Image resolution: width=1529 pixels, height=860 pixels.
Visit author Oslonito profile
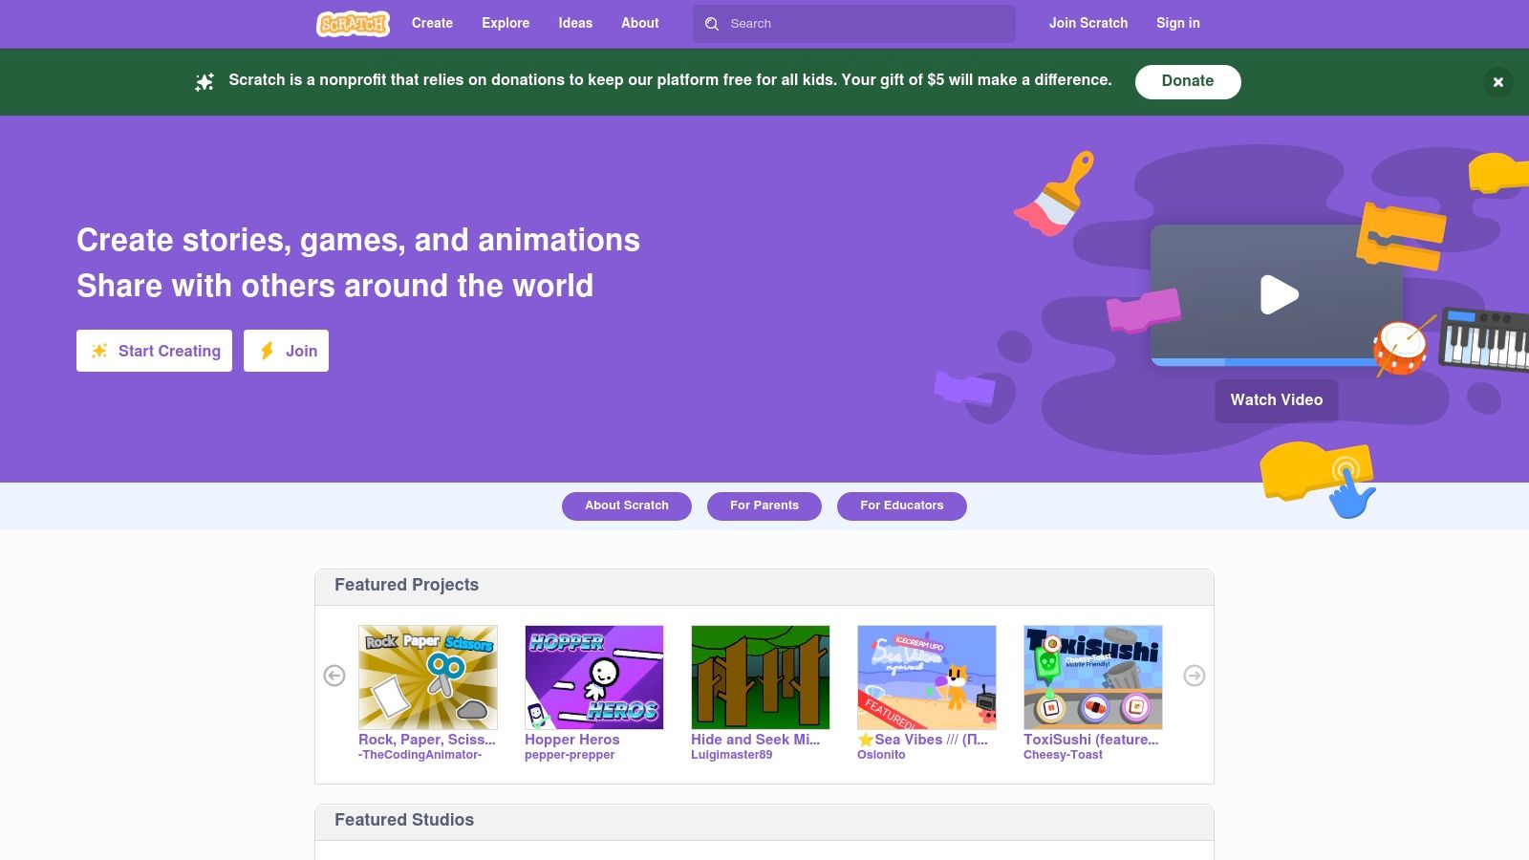[x=881, y=755]
